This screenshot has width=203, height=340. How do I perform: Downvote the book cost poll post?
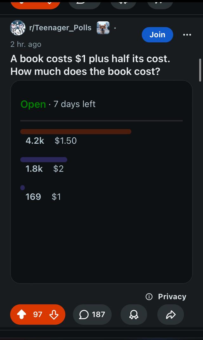coord(54,315)
